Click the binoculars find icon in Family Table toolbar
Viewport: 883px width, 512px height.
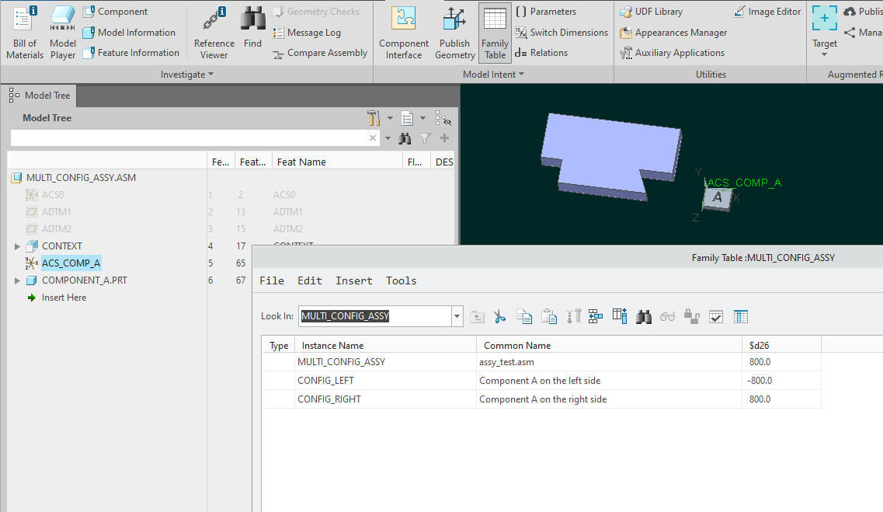[x=643, y=316]
